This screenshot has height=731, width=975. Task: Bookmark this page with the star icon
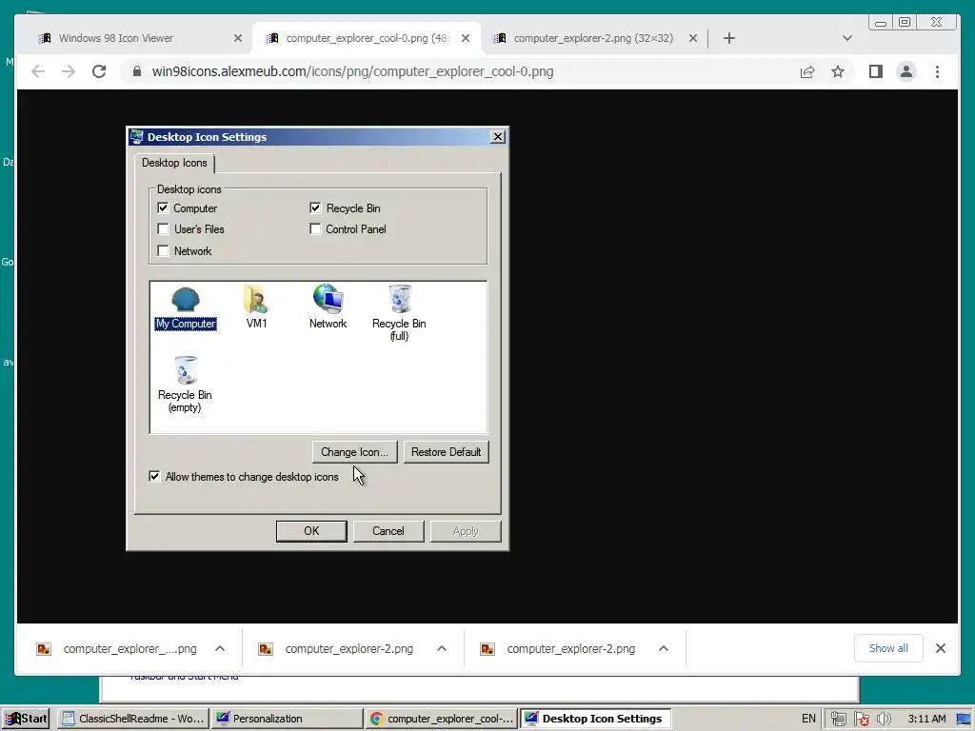pyautogui.click(x=838, y=71)
